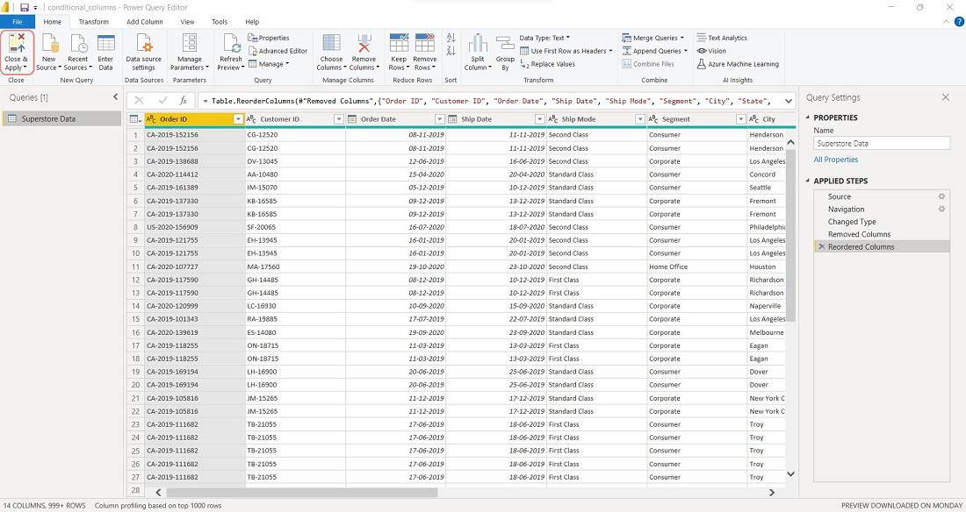The height and width of the screenshot is (512, 966).
Task: Collapse the PROPERTIES section
Action: pos(808,117)
